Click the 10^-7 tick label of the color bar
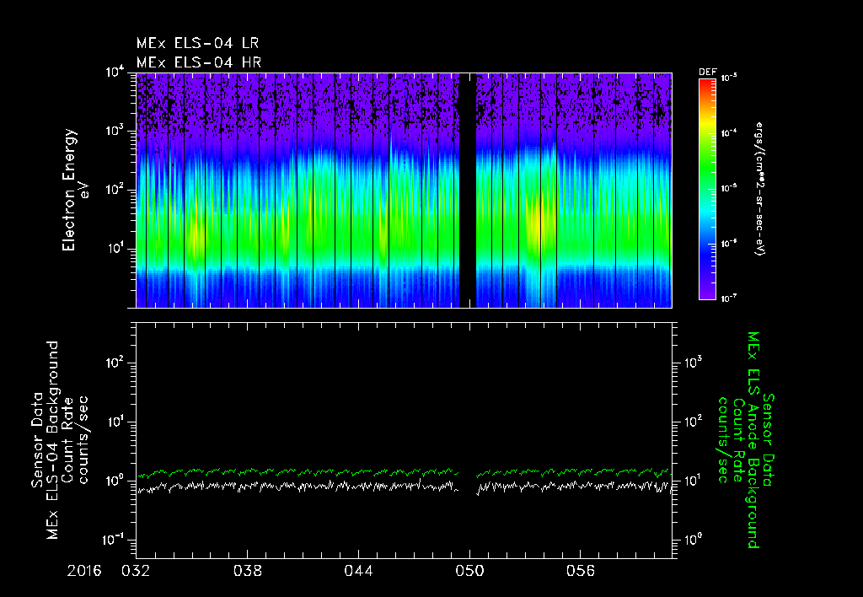This screenshot has width=863, height=597. (x=729, y=298)
